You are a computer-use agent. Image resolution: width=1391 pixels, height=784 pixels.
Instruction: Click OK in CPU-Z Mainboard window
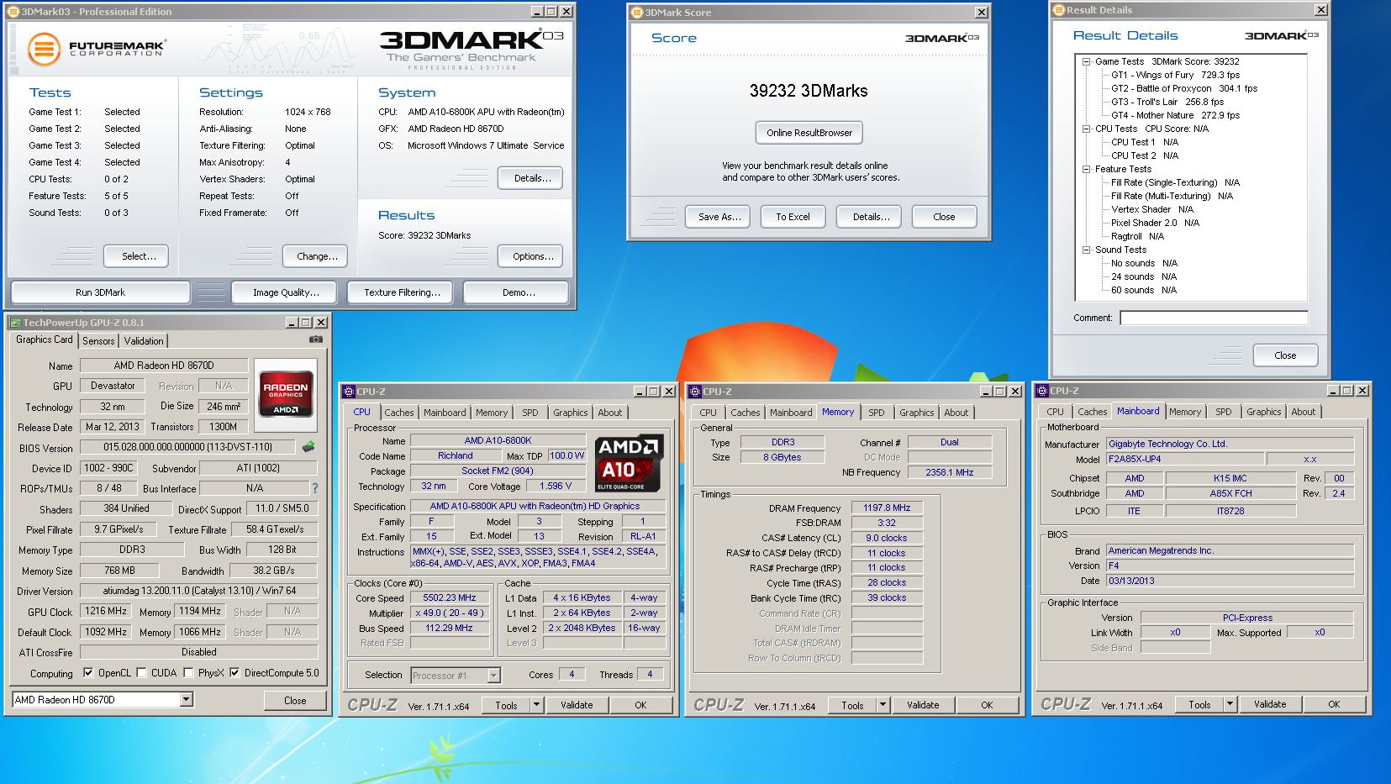click(1334, 704)
